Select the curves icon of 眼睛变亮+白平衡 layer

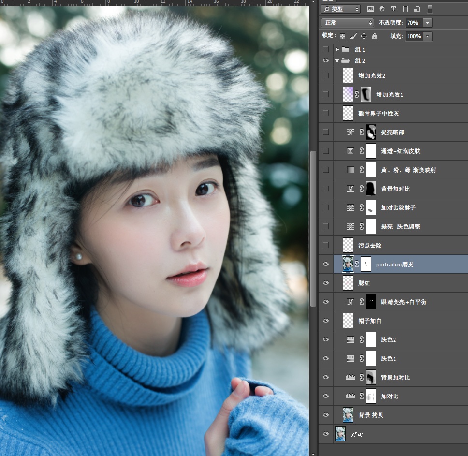(x=351, y=302)
